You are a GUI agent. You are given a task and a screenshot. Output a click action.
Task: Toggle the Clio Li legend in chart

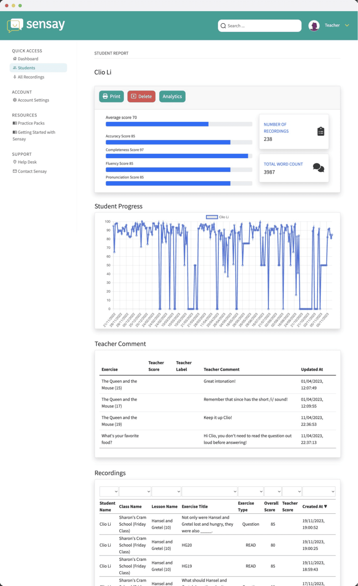217,217
